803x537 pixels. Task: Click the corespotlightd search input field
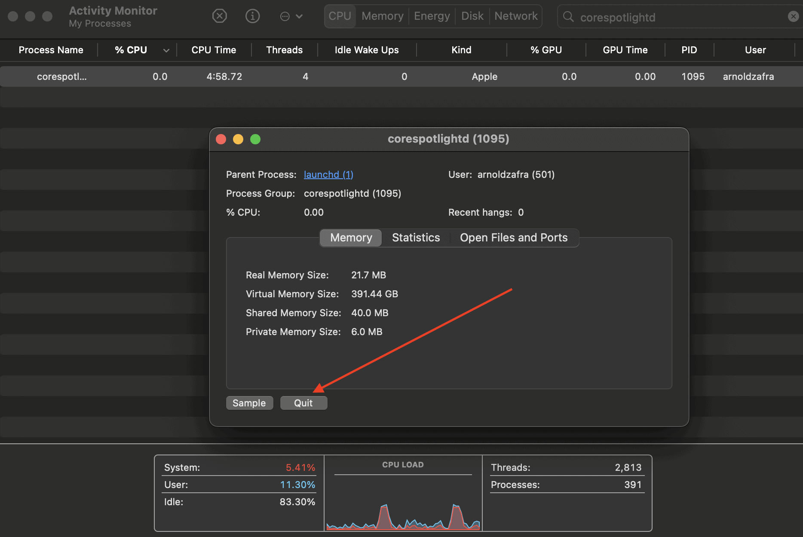679,17
